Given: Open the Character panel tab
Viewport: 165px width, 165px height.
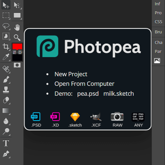Looking at the screenshot, I should click(x=158, y=42).
